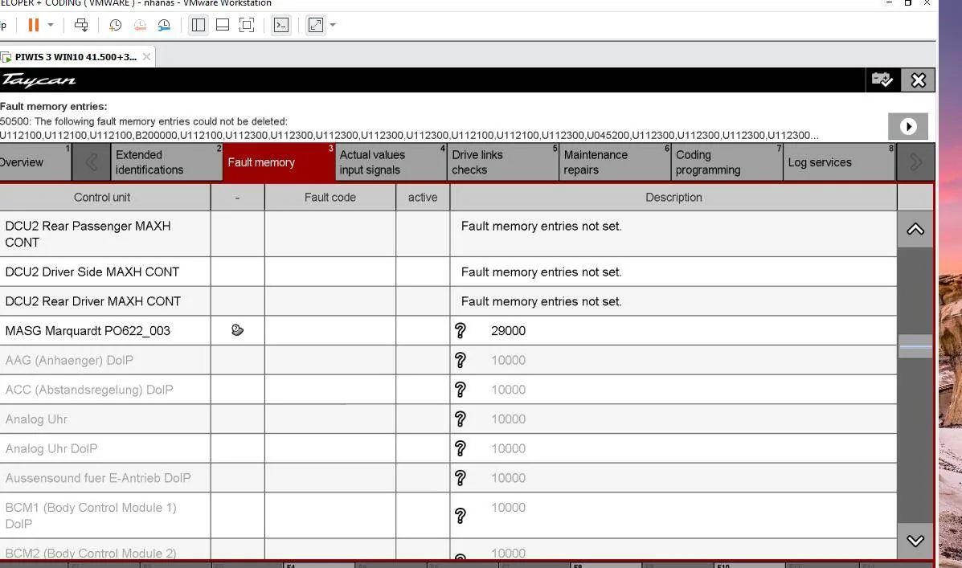
Task: Click the question mark icon in AAG (Anhaenger) row
Action: [461, 360]
